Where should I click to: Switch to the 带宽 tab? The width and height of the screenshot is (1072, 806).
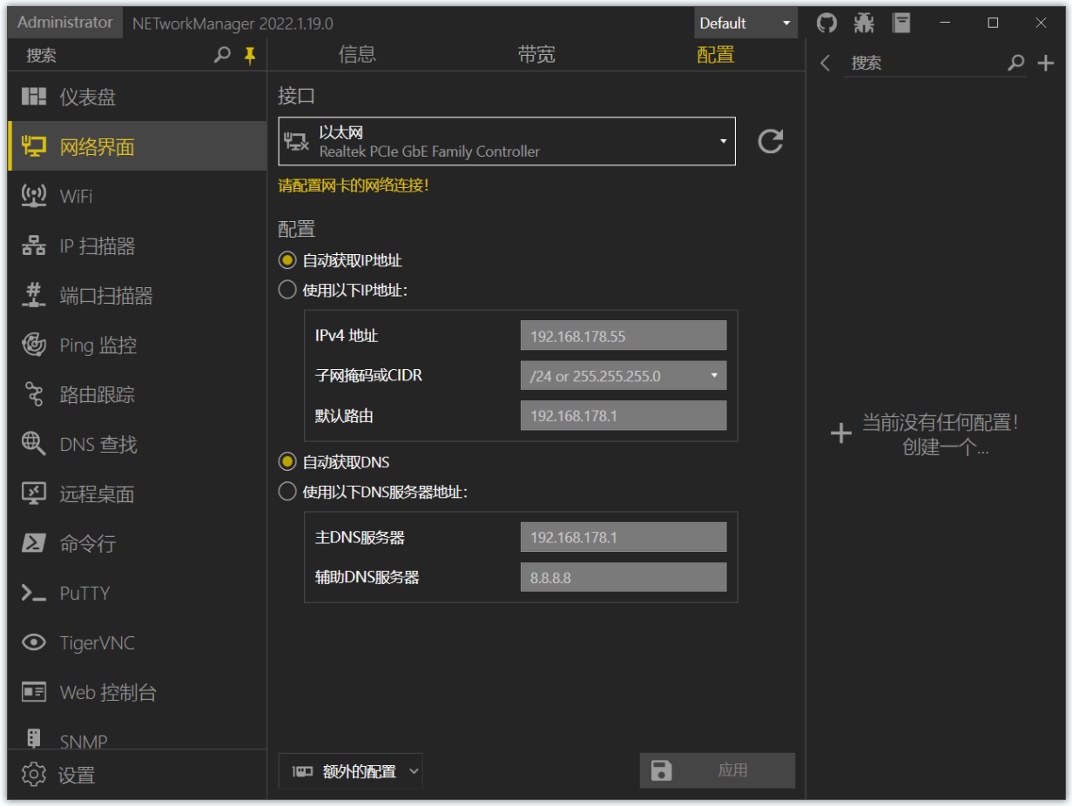[x=536, y=54]
